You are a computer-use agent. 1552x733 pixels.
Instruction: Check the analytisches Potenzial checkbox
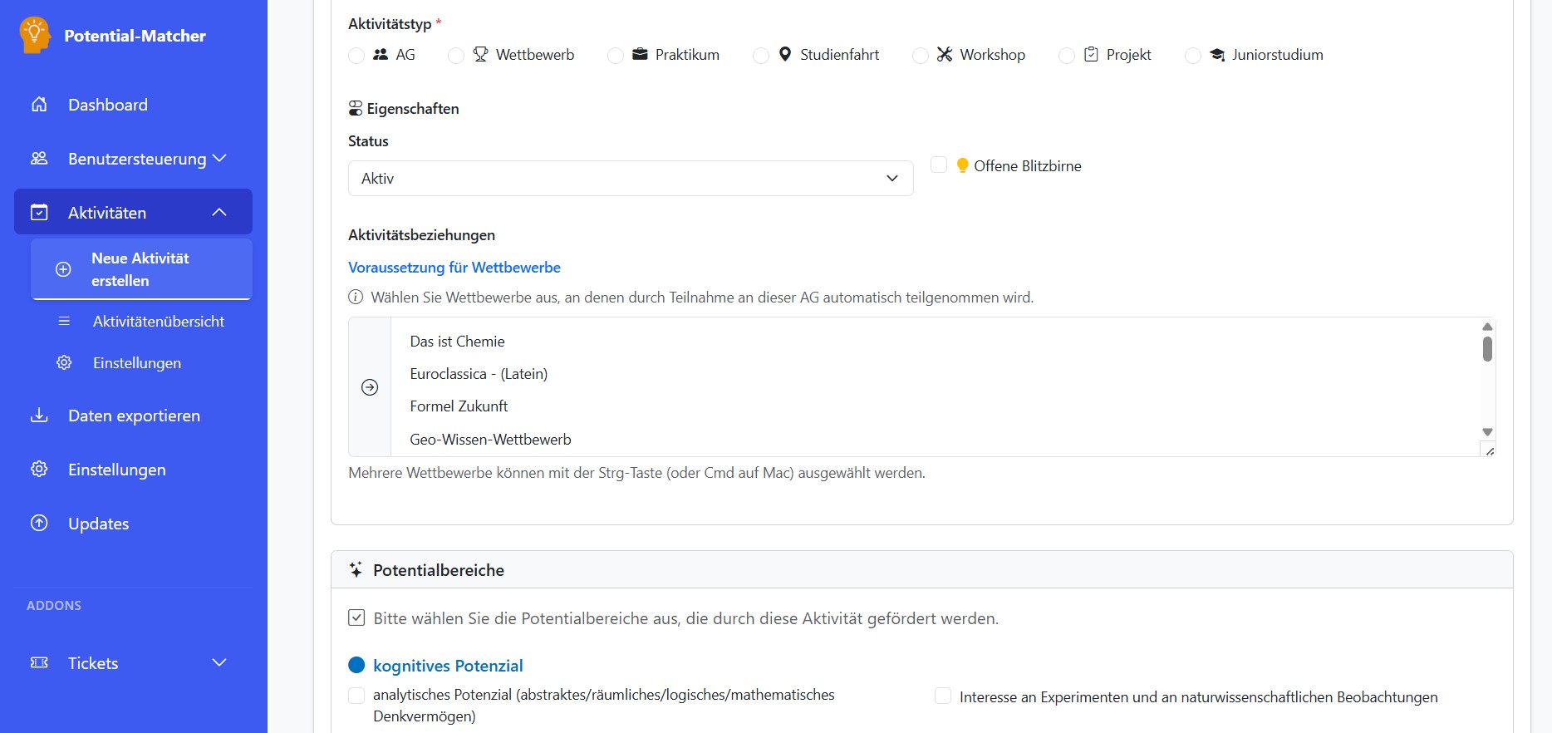356,696
